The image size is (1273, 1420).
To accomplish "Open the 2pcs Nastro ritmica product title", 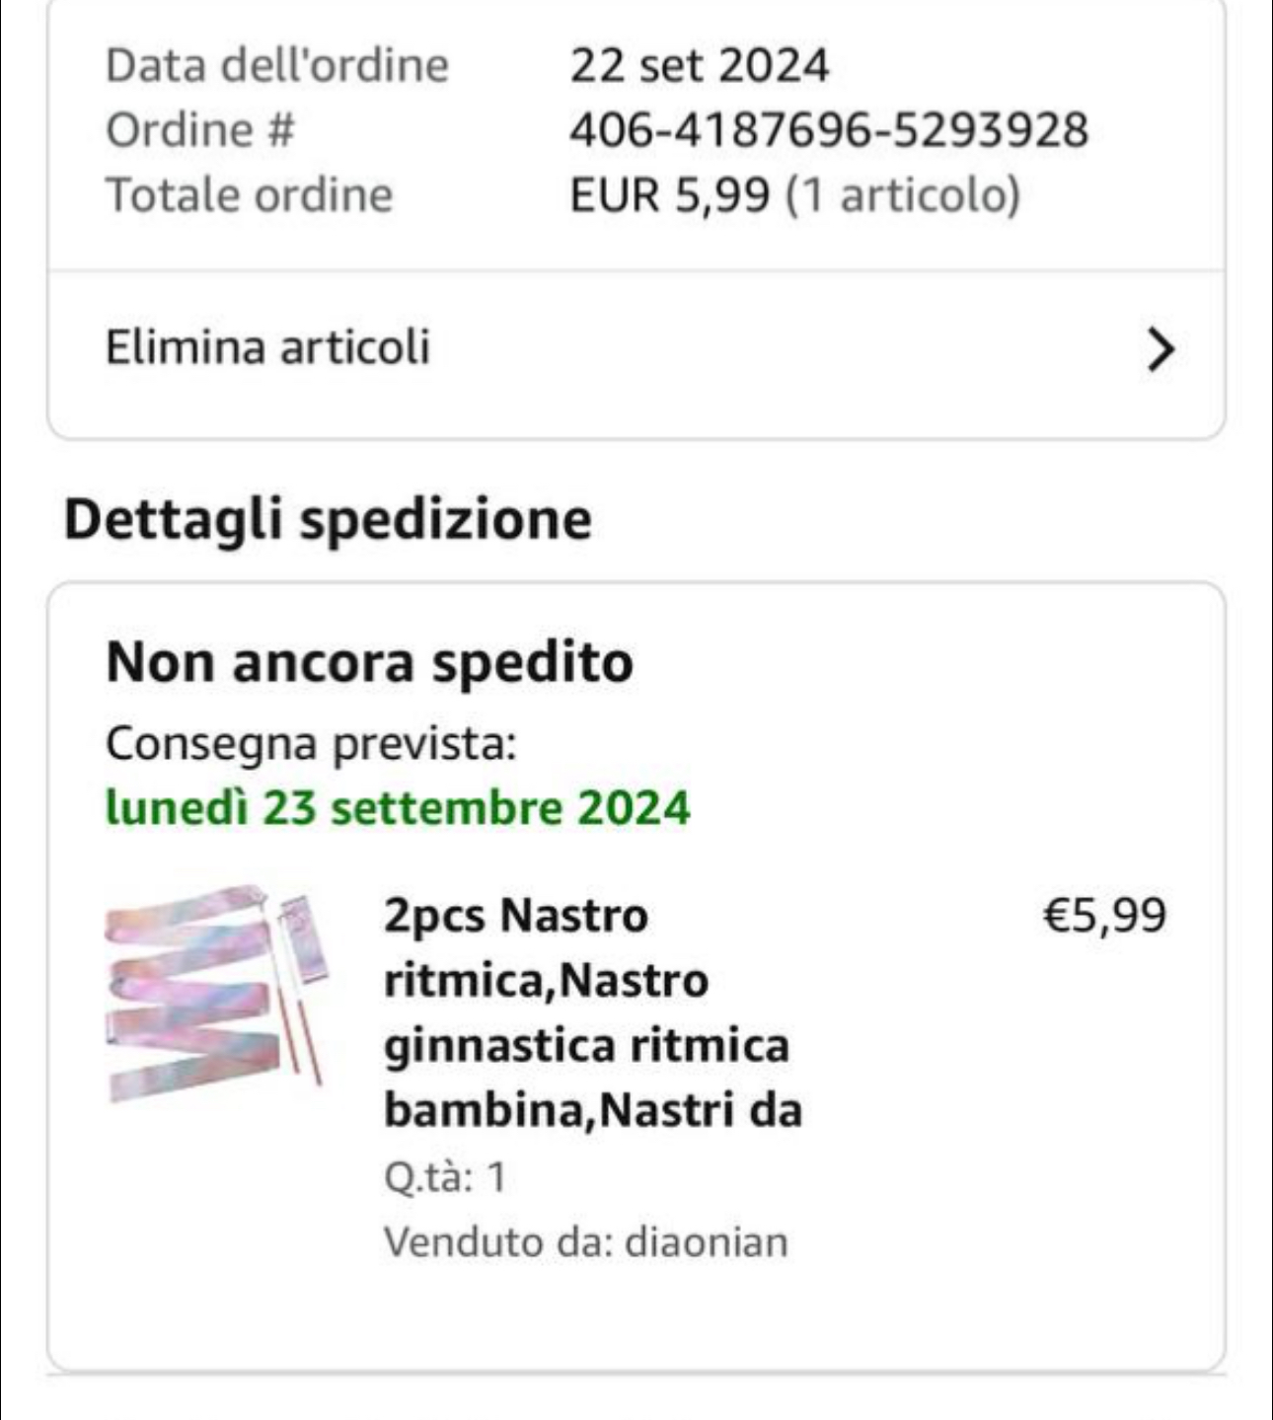I will coord(592,1012).
